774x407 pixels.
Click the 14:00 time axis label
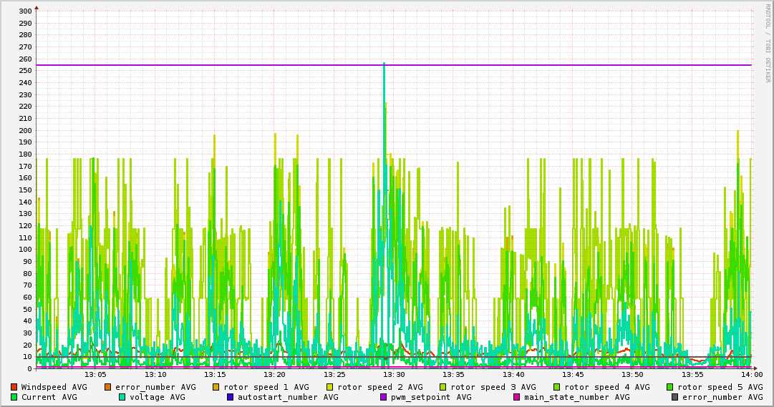(751, 375)
